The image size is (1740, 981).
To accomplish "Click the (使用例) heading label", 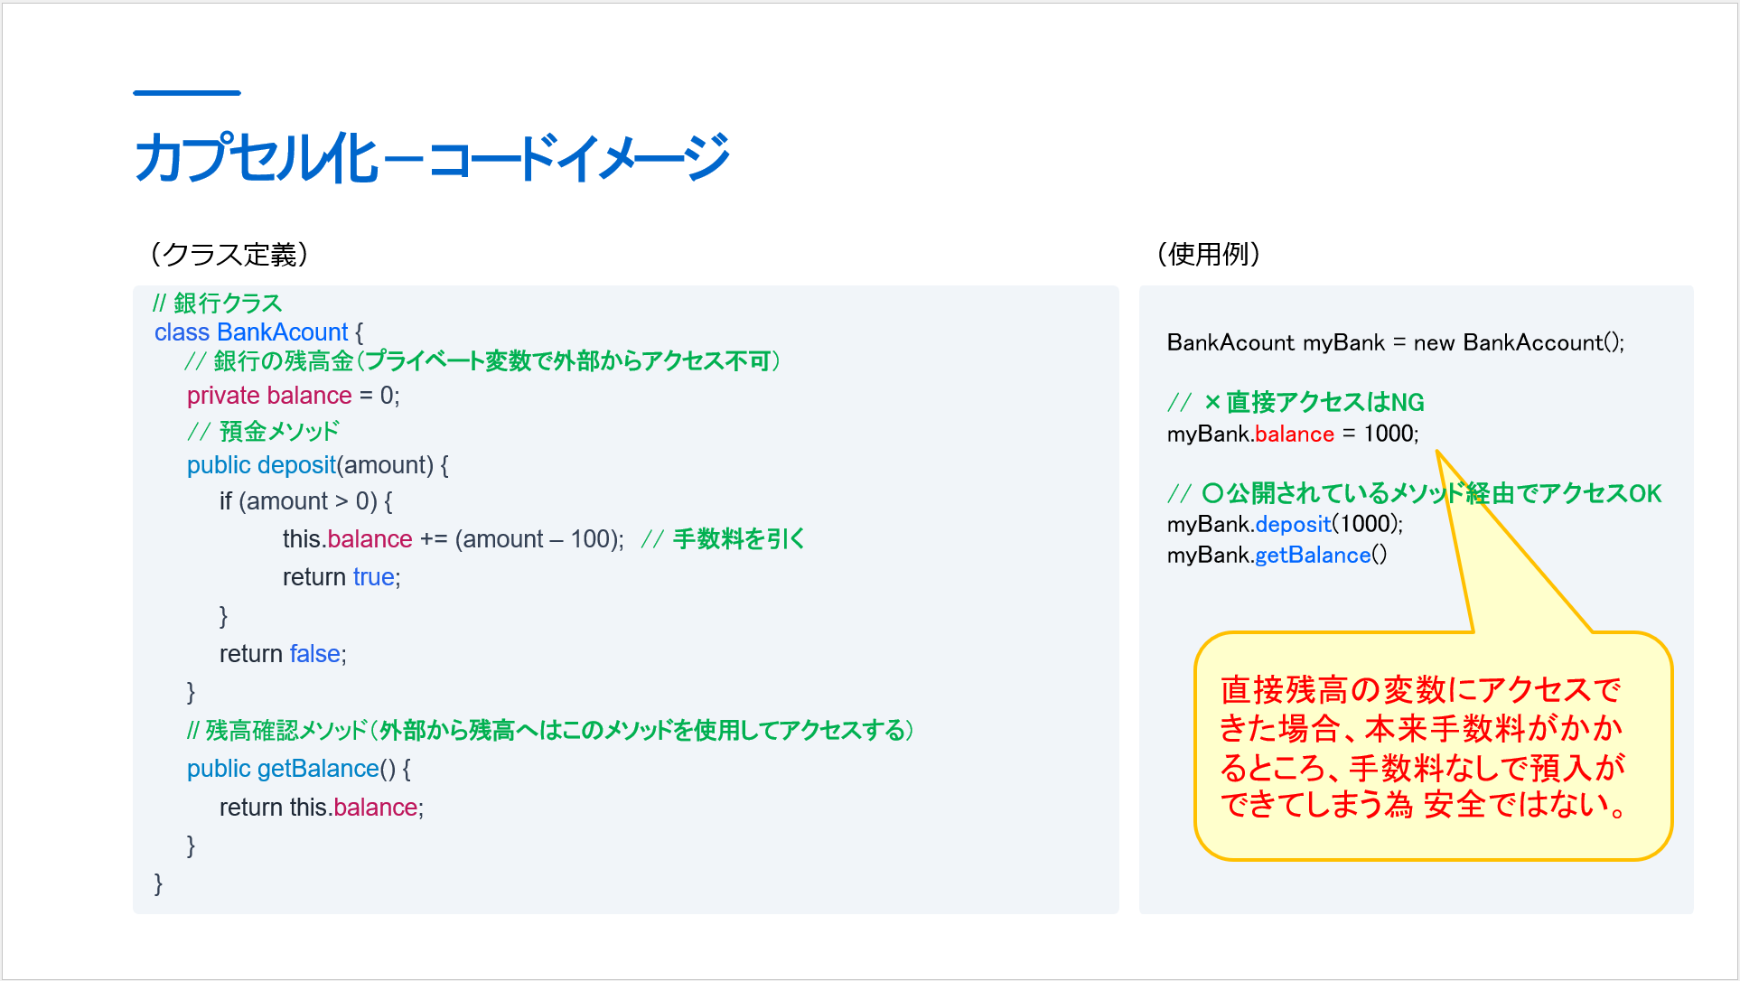I will tap(1209, 255).
